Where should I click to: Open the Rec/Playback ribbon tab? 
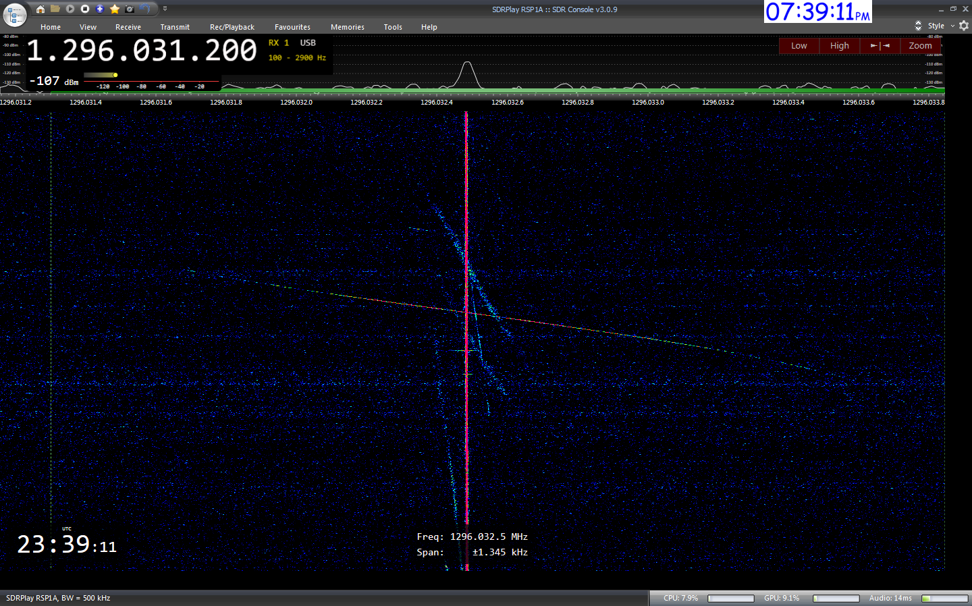click(x=232, y=27)
